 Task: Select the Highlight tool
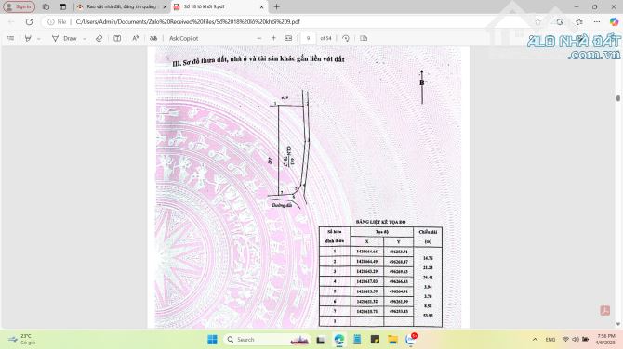[28, 38]
